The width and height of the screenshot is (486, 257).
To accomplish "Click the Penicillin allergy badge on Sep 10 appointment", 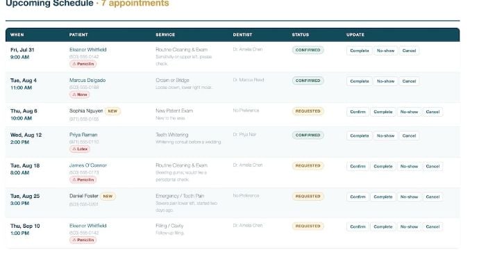I will click(x=83, y=240).
